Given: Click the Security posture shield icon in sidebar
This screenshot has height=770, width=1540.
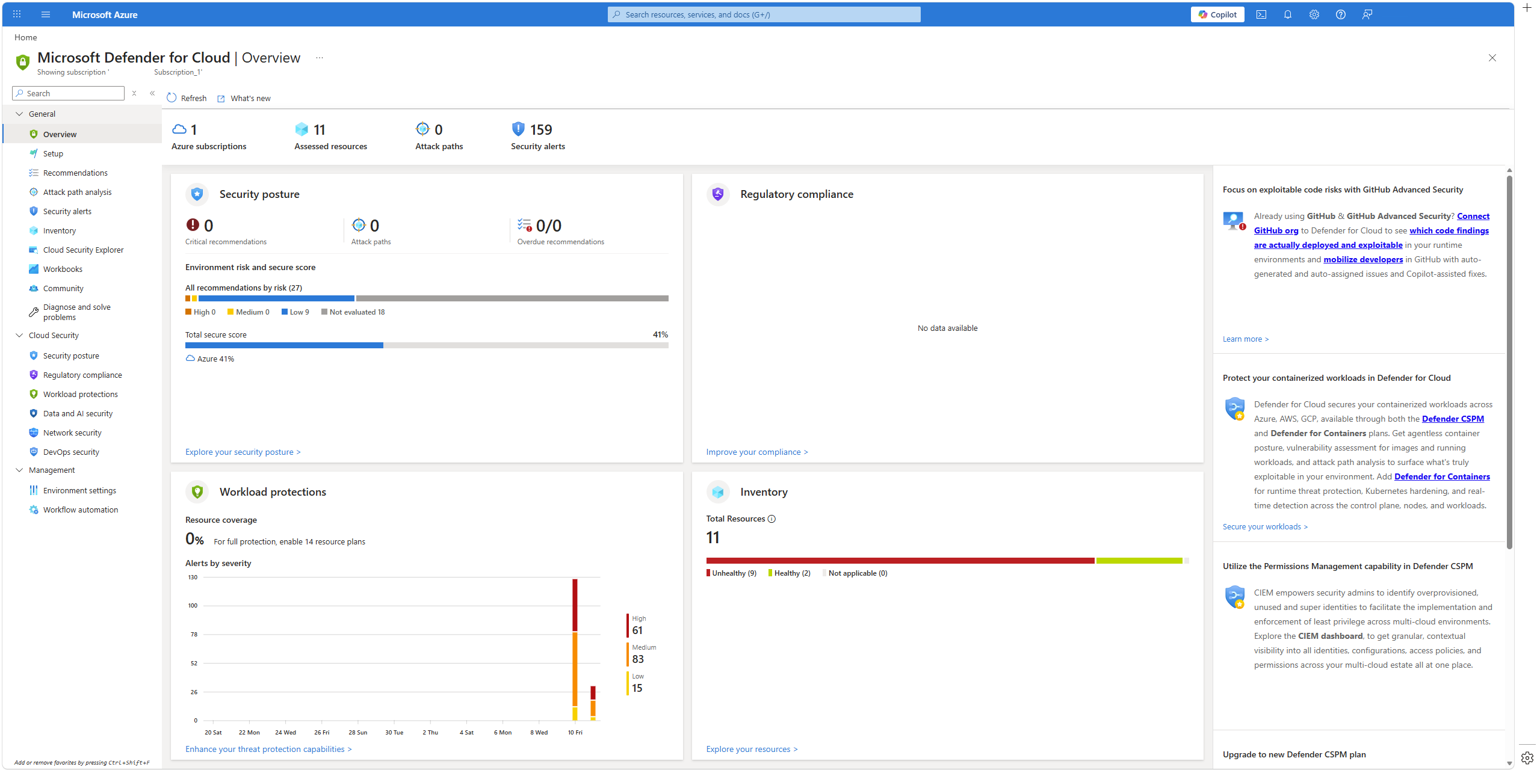Looking at the screenshot, I should click(x=34, y=356).
